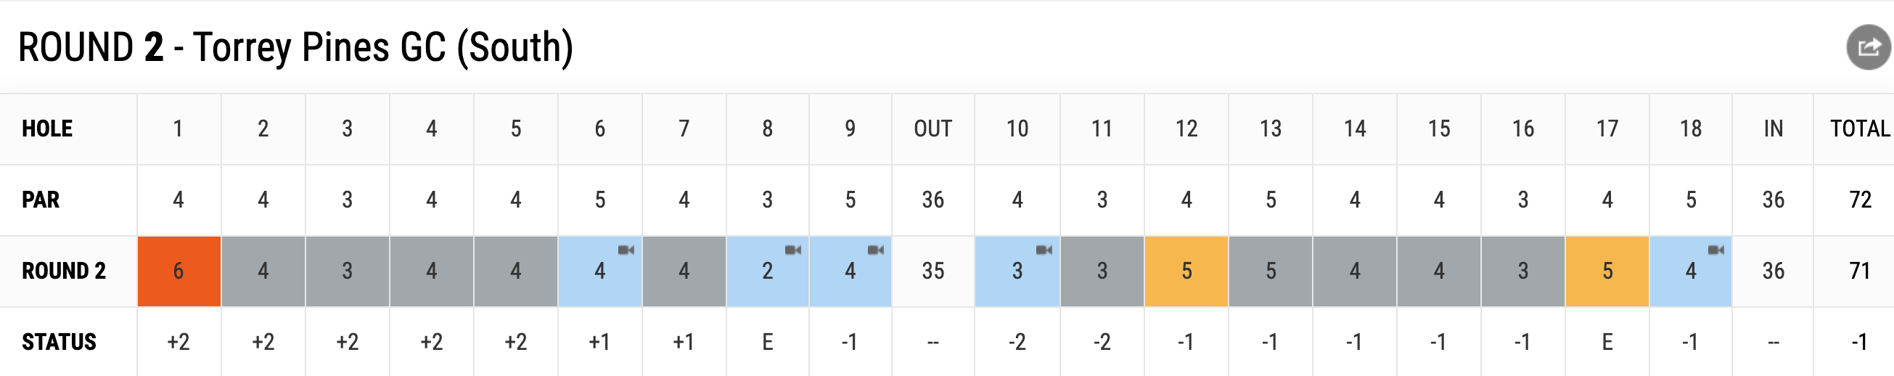This screenshot has width=1894, height=376.
Task: Click the share arrow icon
Action: pyautogui.click(x=1869, y=48)
